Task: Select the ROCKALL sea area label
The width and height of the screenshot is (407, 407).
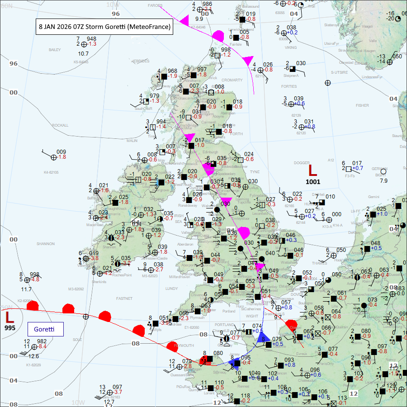Action: pos(60,125)
